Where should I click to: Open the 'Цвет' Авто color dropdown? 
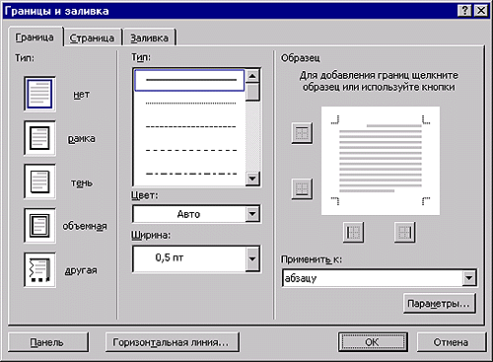tap(252, 214)
